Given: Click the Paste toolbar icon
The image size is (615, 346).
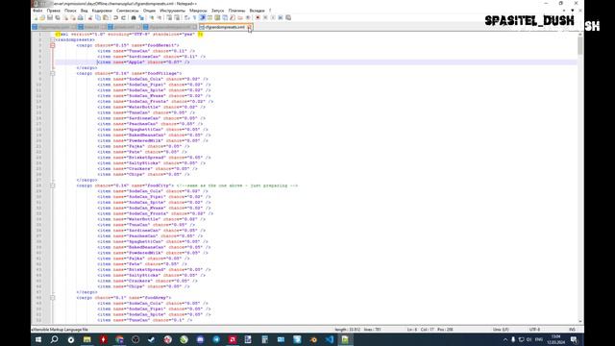Looking at the screenshot, I should 106,17.
